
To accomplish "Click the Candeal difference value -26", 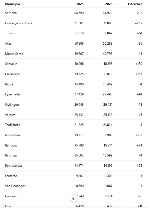I will click(140, 196).
